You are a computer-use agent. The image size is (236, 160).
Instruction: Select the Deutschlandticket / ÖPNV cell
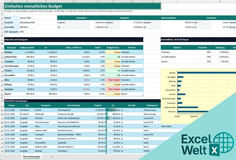click(x=74, y=134)
